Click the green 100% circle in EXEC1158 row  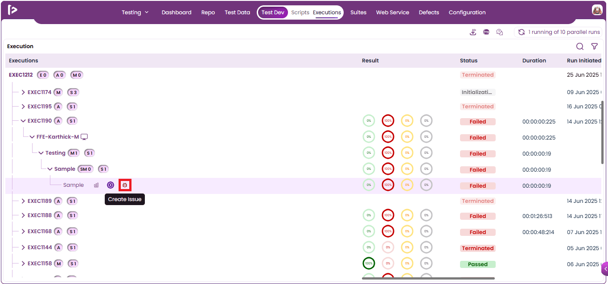[369, 263]
